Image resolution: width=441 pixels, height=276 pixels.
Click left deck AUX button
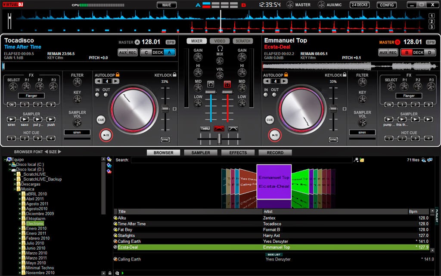pos(123,52)
